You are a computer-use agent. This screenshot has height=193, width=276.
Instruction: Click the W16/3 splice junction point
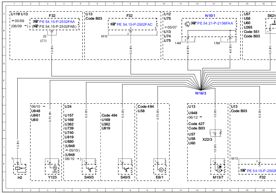[200, 90]
